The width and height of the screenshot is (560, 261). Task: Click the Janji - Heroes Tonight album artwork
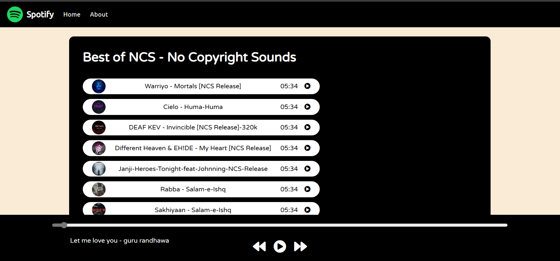pos(99,169)
